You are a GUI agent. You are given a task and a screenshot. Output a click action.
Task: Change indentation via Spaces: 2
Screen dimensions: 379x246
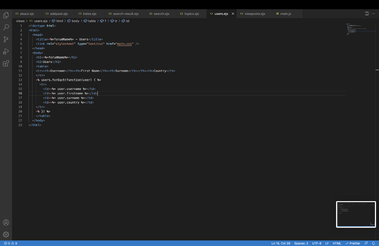301,243
